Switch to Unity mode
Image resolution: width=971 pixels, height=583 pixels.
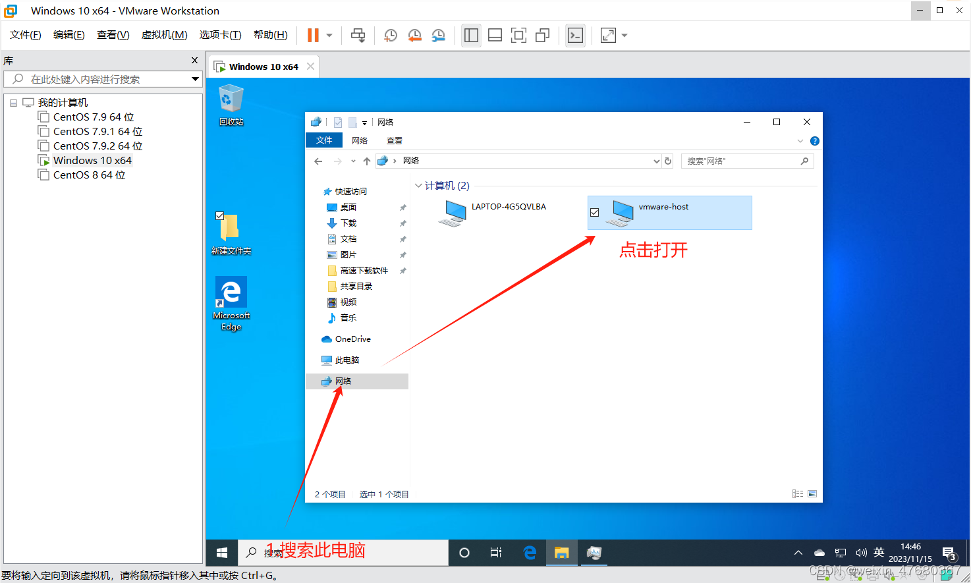(x=542, y=36)
